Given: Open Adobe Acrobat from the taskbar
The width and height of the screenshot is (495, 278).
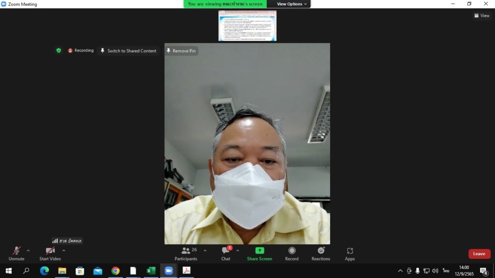Looking at the screenshot, I should click(x=187, y=271).
